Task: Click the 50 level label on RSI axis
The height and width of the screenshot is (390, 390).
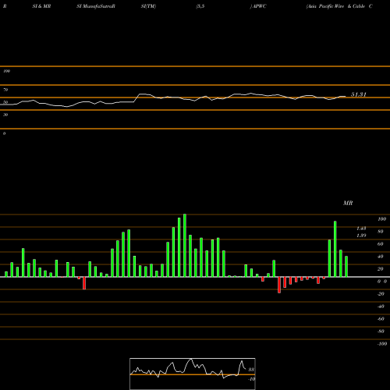Action: pos(5,102)
